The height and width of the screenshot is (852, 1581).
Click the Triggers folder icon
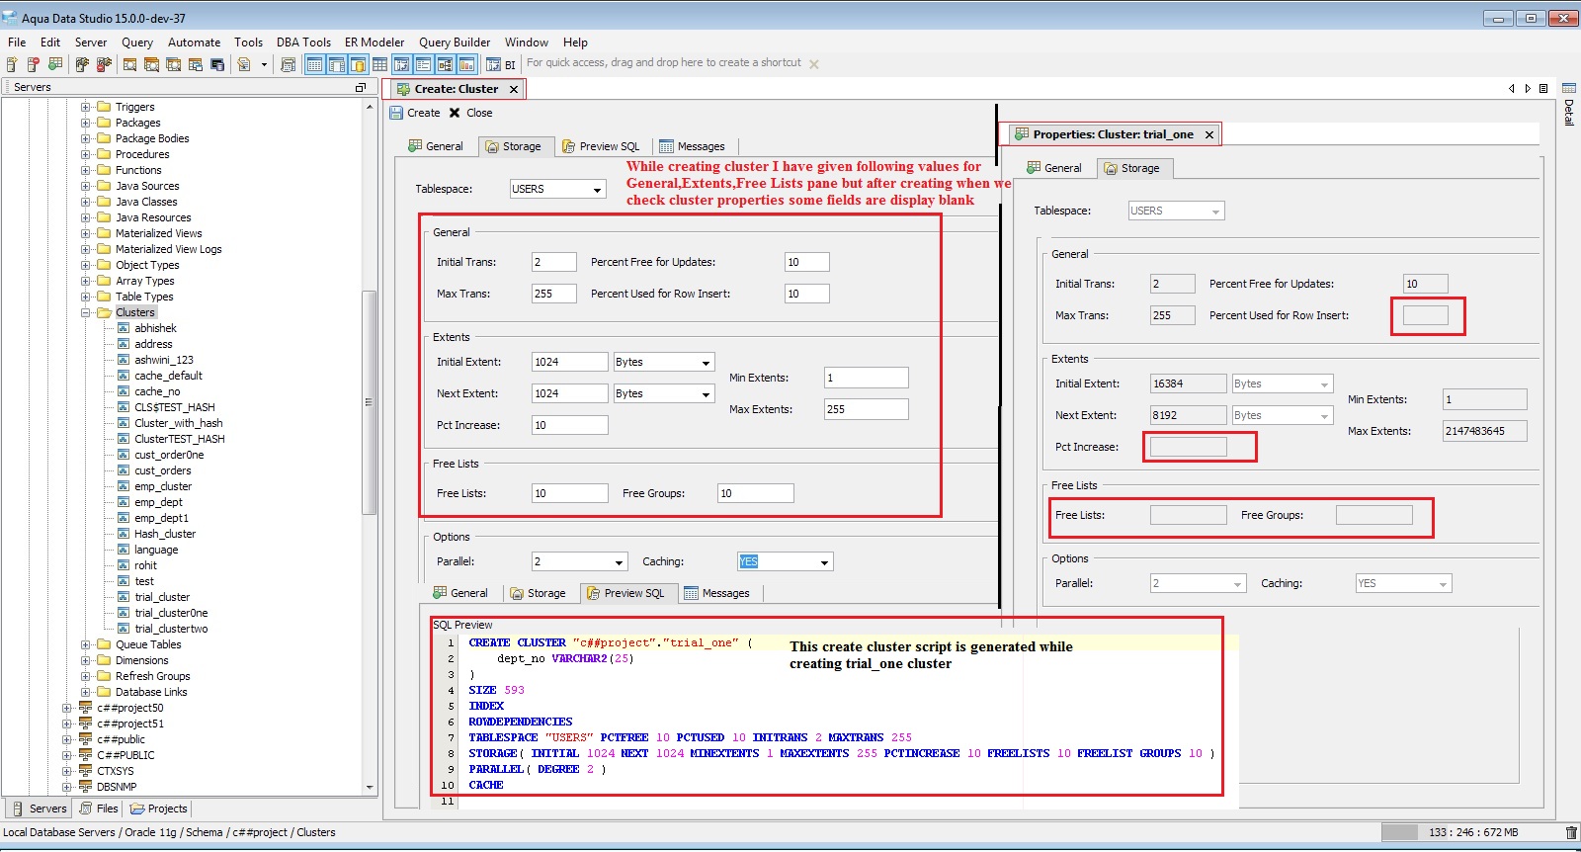104,107
